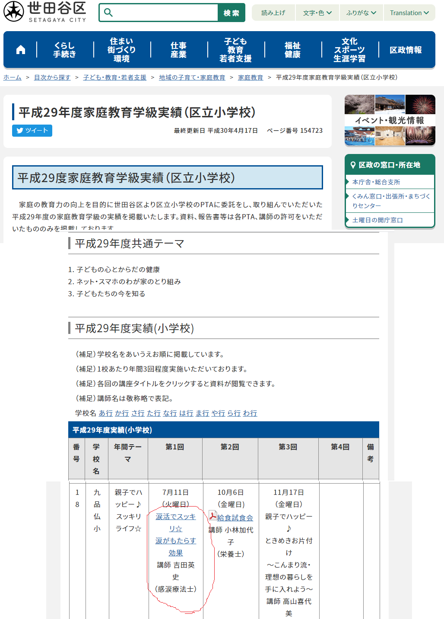The width and height of the screenshot is (444, 619).
Task: Jump to か行 school names
Action: tap(122, 413)
